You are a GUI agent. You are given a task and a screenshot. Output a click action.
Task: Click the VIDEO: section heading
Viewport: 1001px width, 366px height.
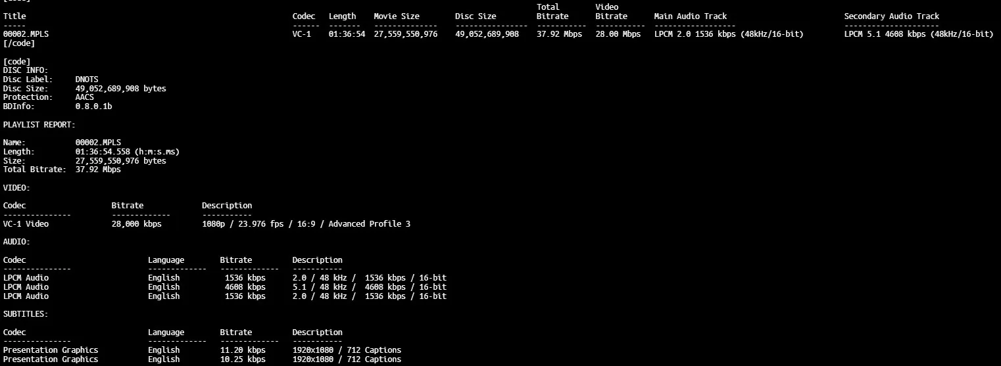point(16,188)
